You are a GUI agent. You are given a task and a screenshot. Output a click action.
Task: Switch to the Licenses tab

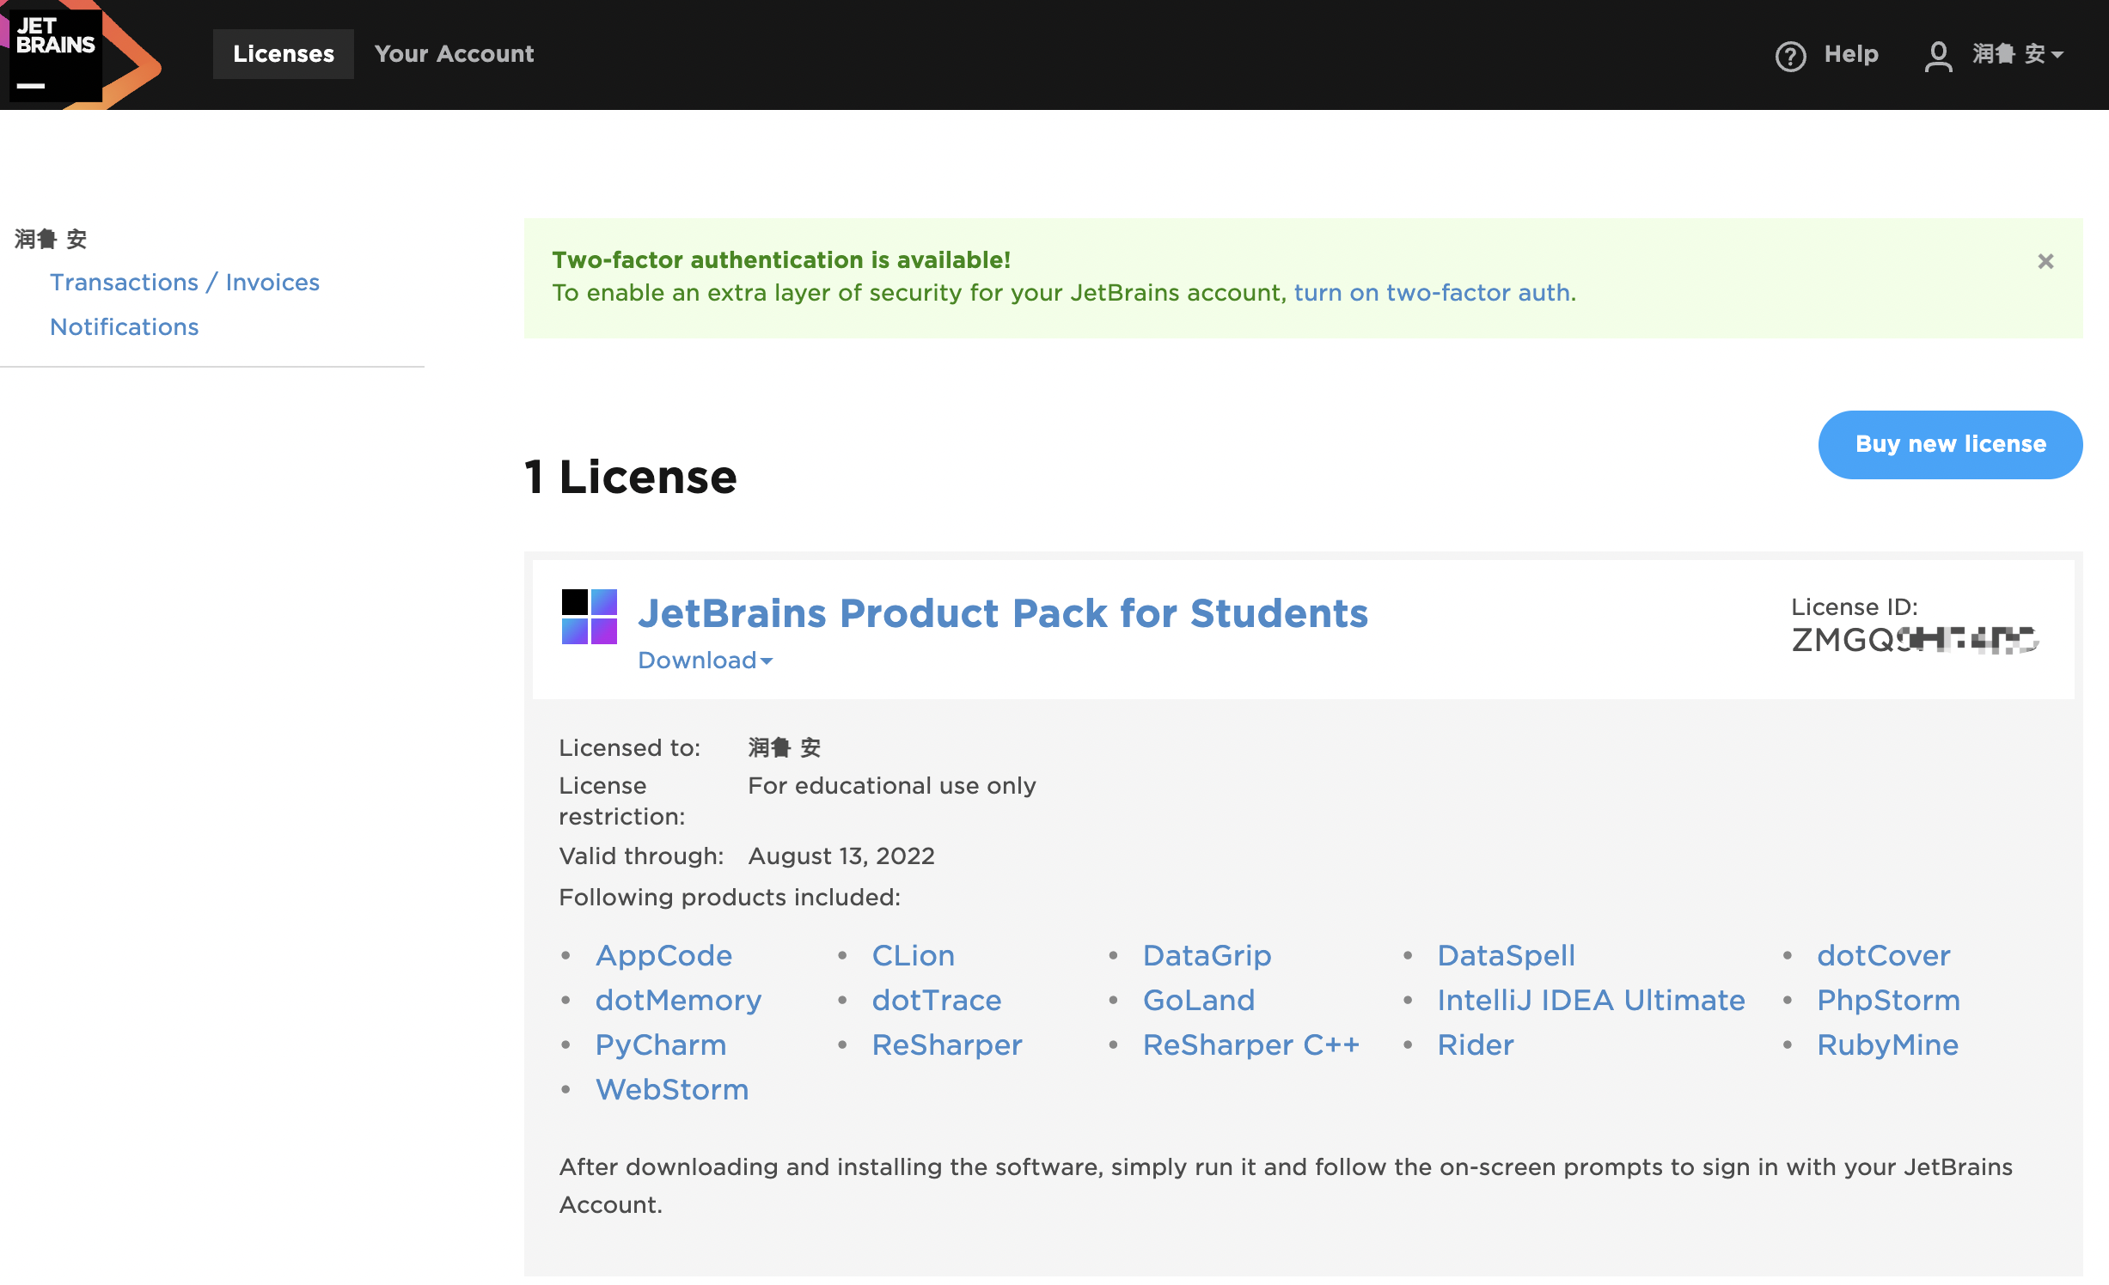(283, 53)
